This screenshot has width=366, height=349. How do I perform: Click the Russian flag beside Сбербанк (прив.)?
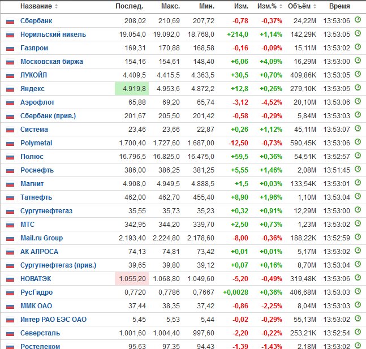pos(10,117)
